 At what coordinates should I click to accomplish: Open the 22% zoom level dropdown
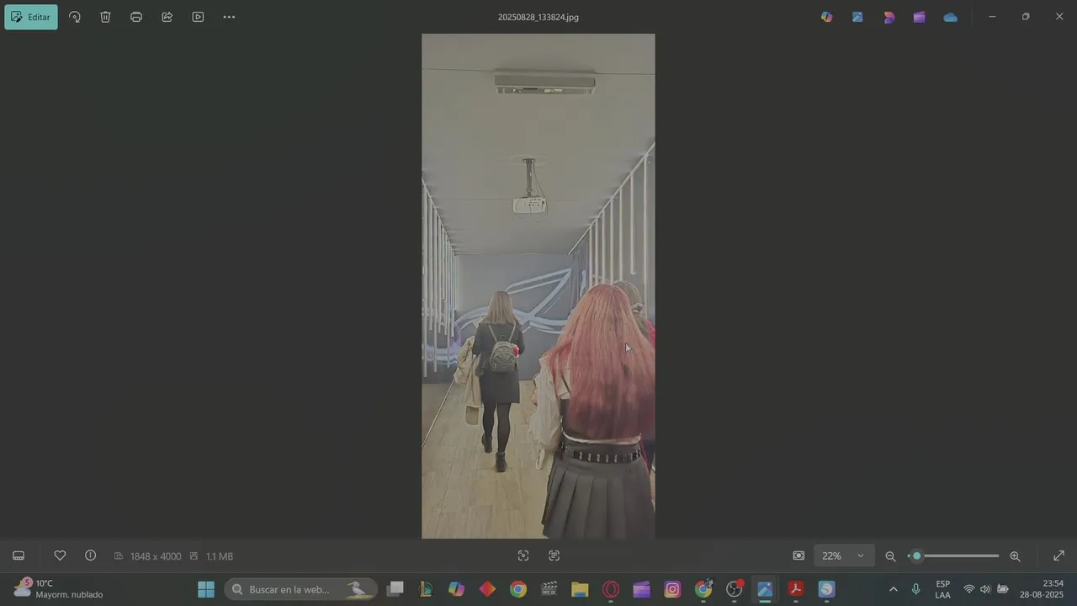(843, 555)
